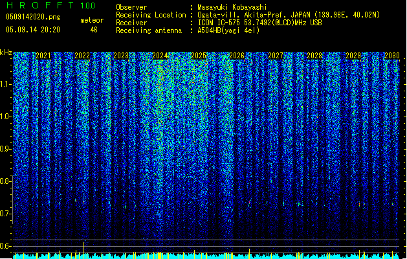This screenshot has width=407, height=259.
Task: Click the Receiving antenna field label
Action: [149, 30]
